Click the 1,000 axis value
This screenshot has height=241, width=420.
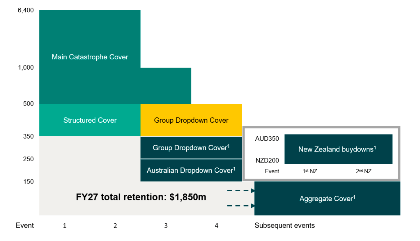pyautogui.click(x=26, y=67)
